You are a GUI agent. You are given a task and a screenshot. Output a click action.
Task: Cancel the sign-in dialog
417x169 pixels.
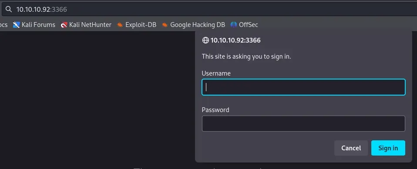point(351,148)
